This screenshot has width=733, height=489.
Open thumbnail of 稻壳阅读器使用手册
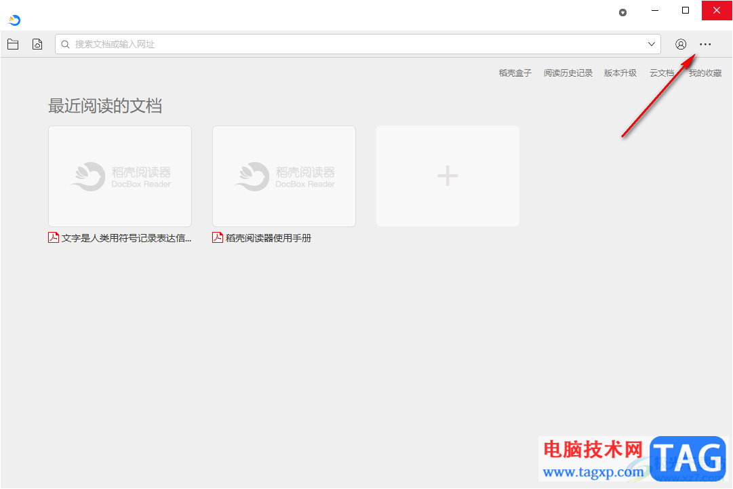click(x=283, y=176)
